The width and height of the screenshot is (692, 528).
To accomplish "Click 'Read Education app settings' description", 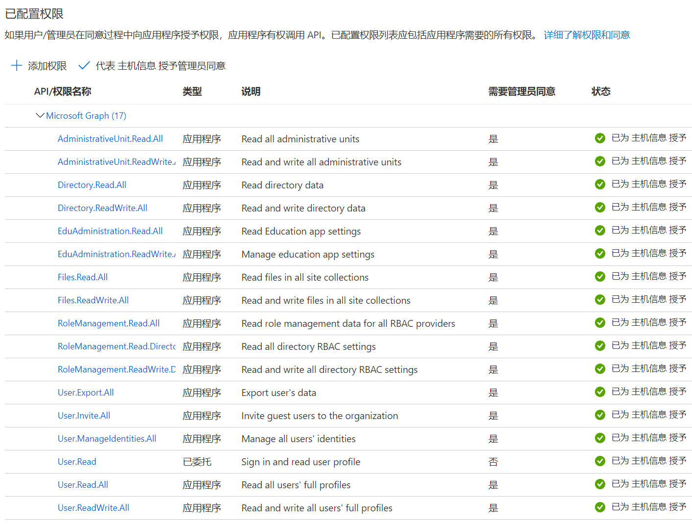I will 301,231.
